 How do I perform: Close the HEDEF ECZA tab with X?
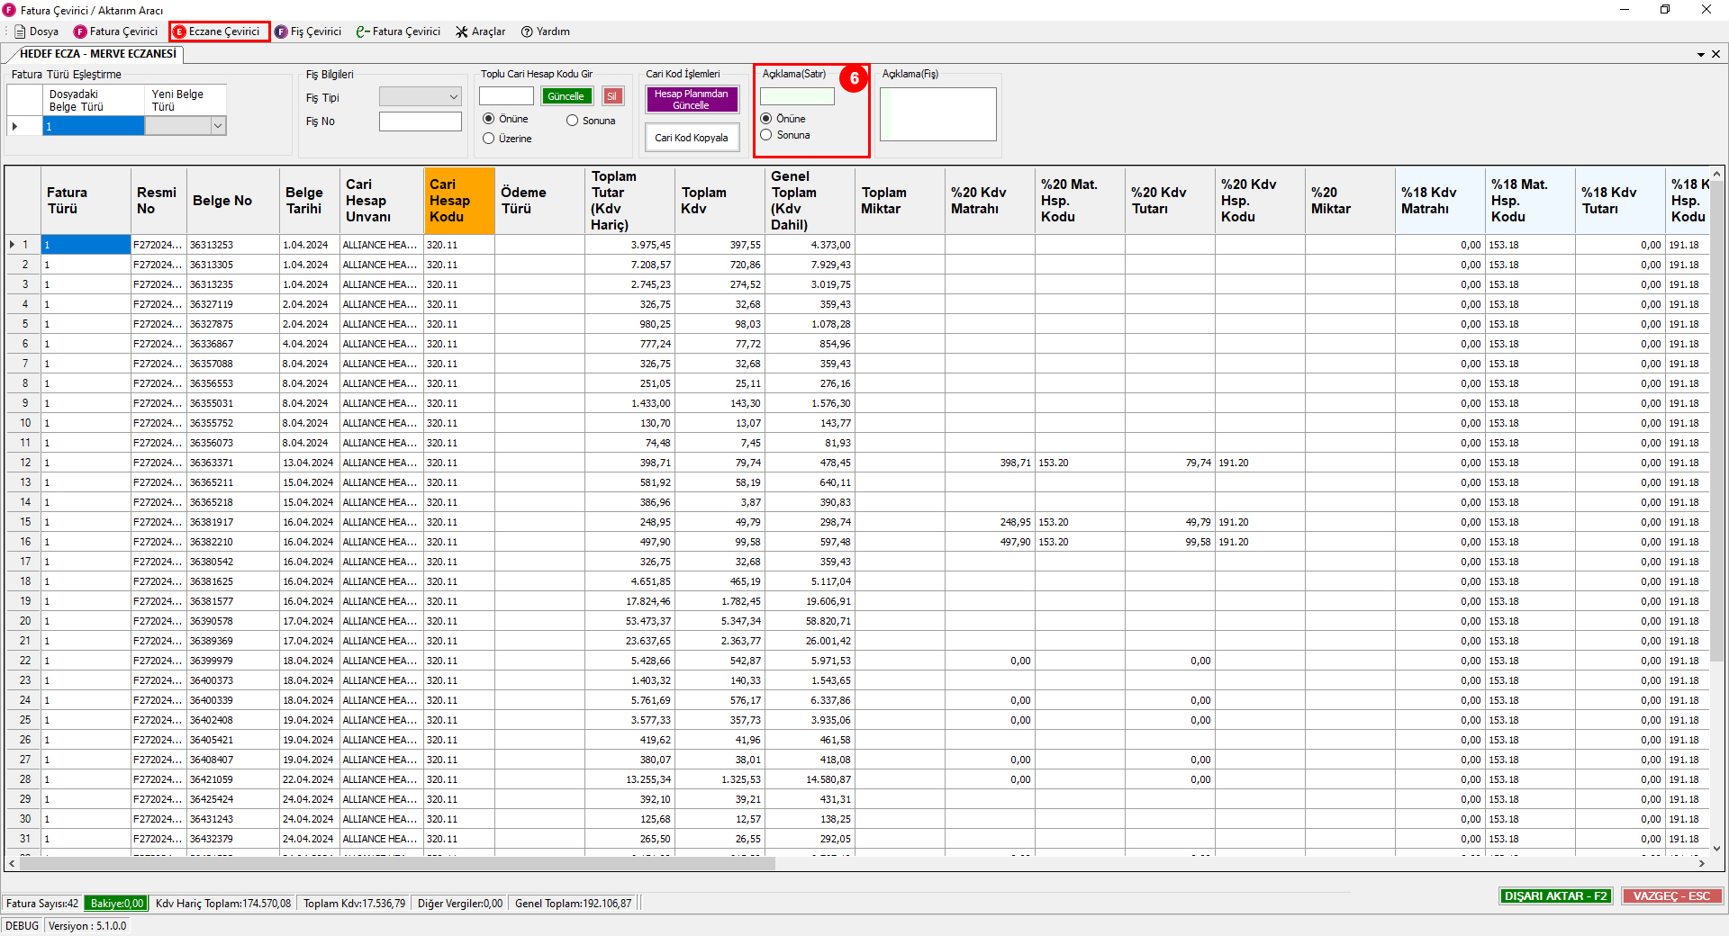(1715, 54)
